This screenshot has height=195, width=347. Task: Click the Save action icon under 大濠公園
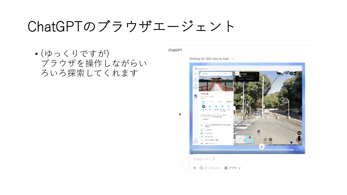pos(210,107)
